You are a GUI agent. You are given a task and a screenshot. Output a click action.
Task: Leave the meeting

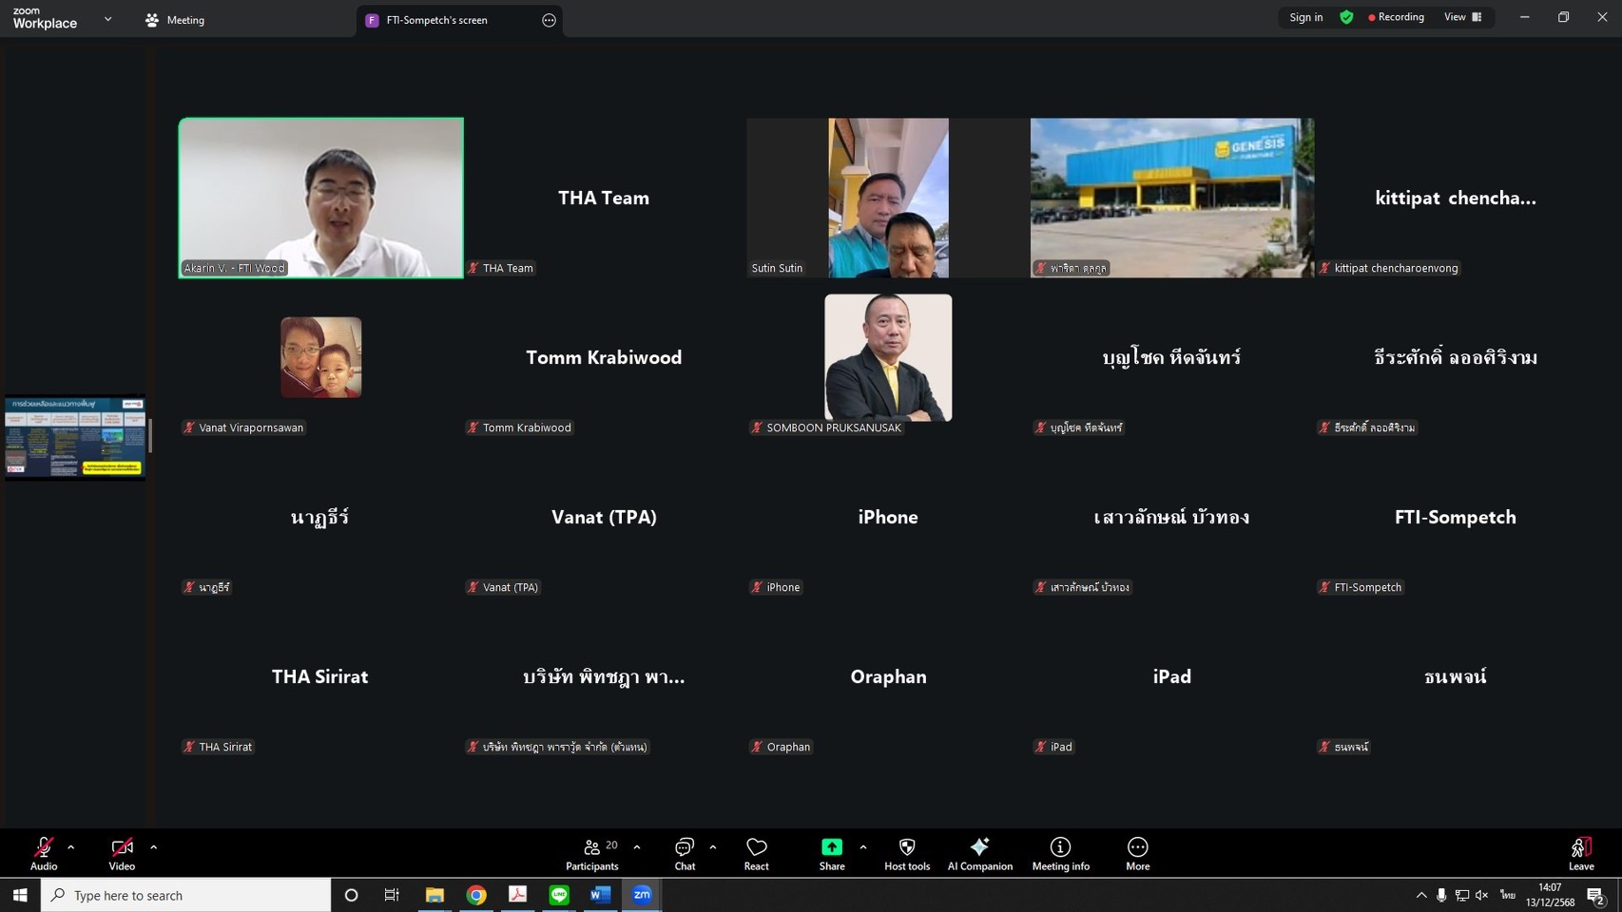[x=1580, y=853]
